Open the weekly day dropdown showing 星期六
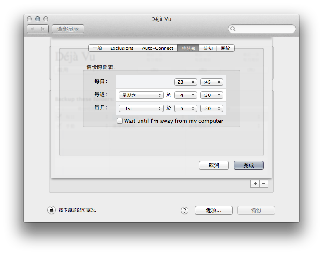Viewport: 323px width, 255px height. coord(141,95)
